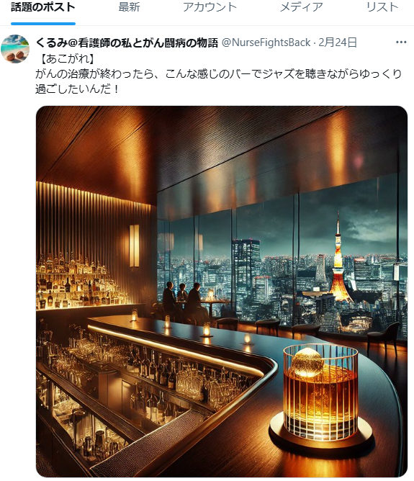
Task: Open the post body text about the jazz bar
Action: 218,81
